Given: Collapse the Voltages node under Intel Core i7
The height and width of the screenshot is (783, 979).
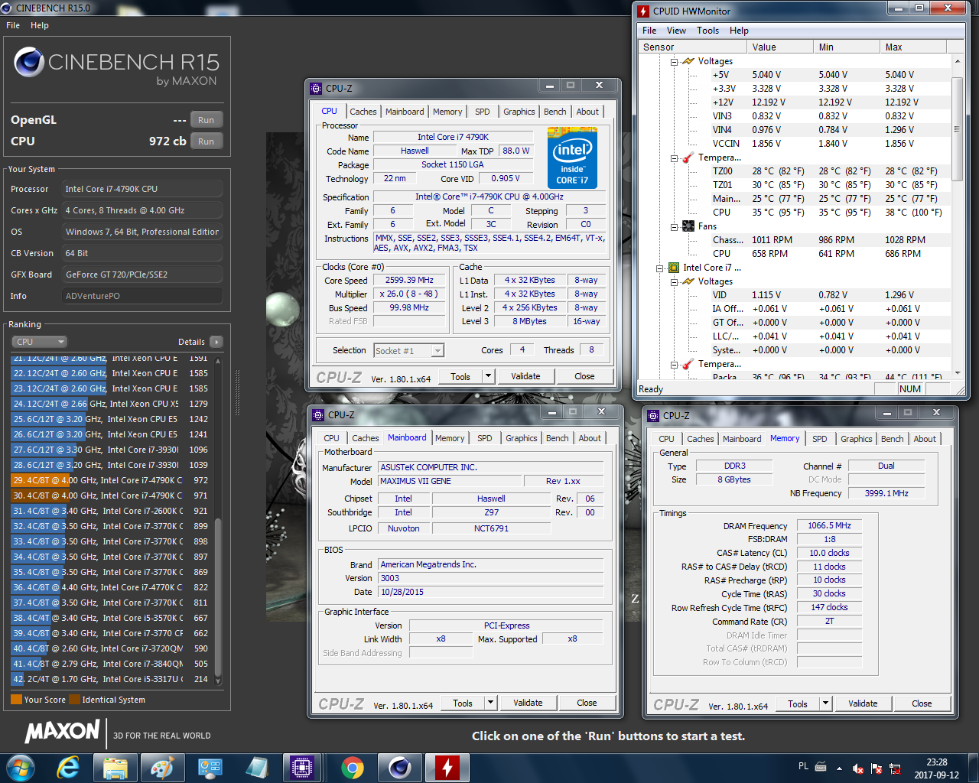Looking at the screenshot, I should 674,281.
